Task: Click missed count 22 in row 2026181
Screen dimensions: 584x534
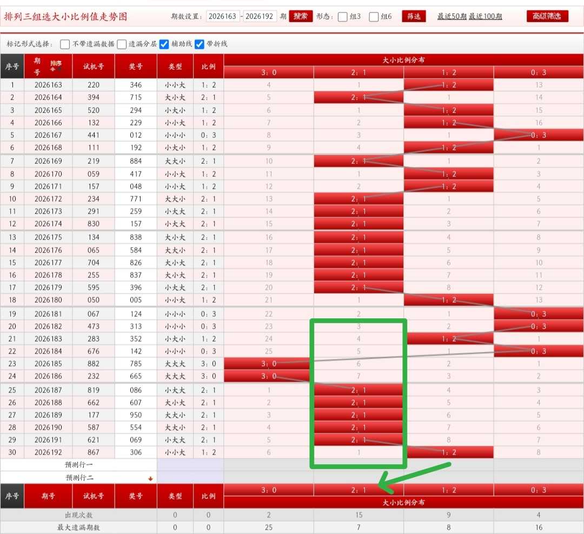Action: [269, 314]
